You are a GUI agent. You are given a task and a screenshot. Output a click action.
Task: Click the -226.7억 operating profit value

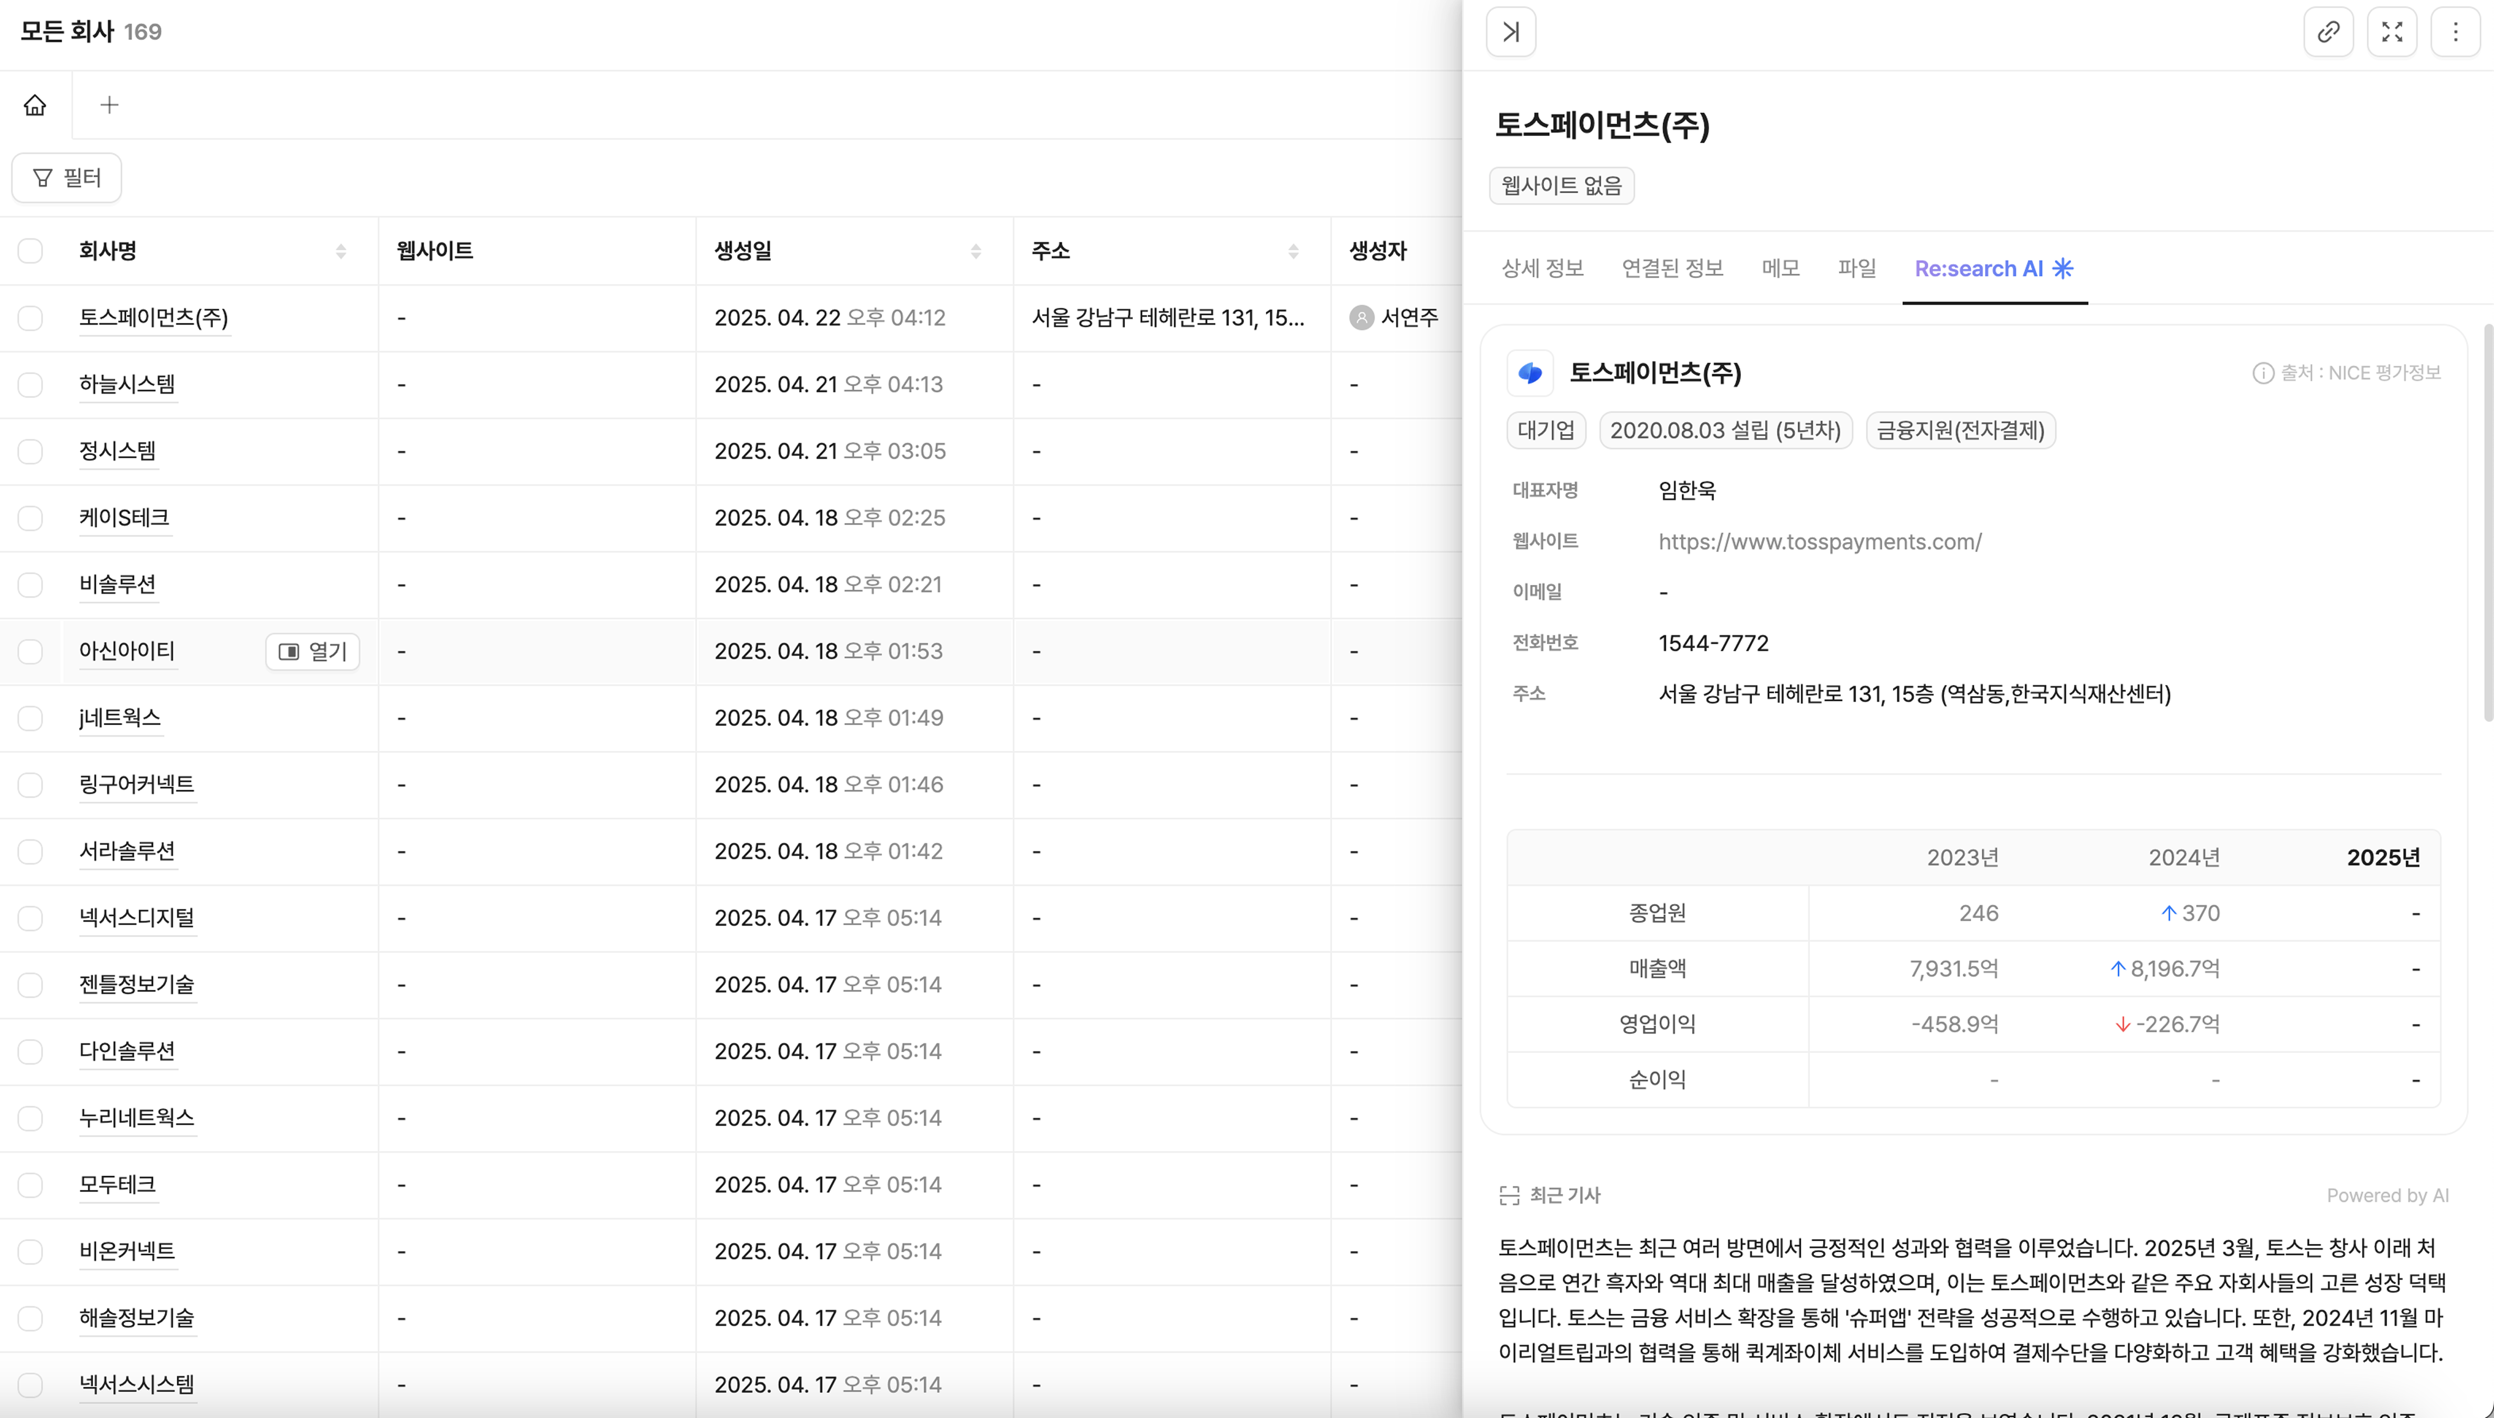[x=2178, y=1025]
